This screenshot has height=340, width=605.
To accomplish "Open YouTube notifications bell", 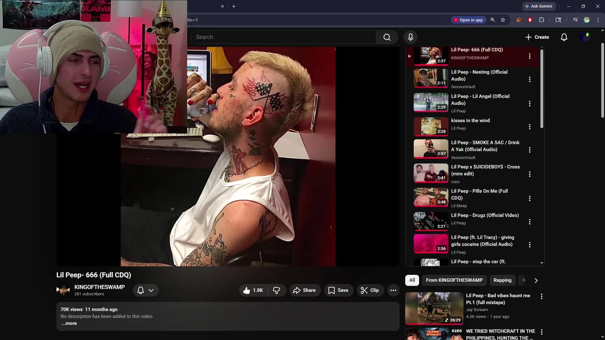I will pyautogui.click(x=564, y=37).
